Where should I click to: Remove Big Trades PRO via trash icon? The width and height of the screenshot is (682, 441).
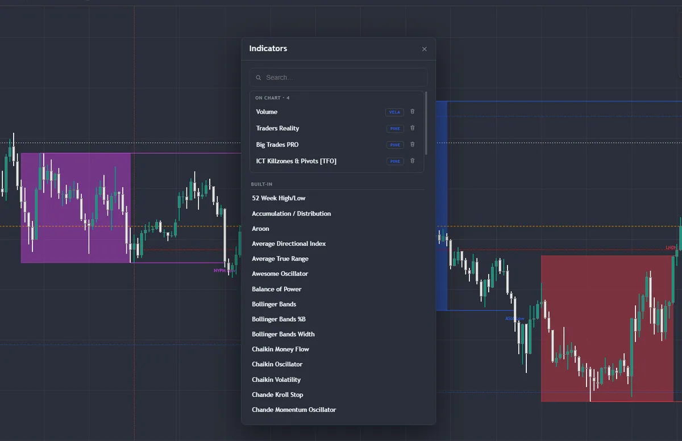pos(413,145)
